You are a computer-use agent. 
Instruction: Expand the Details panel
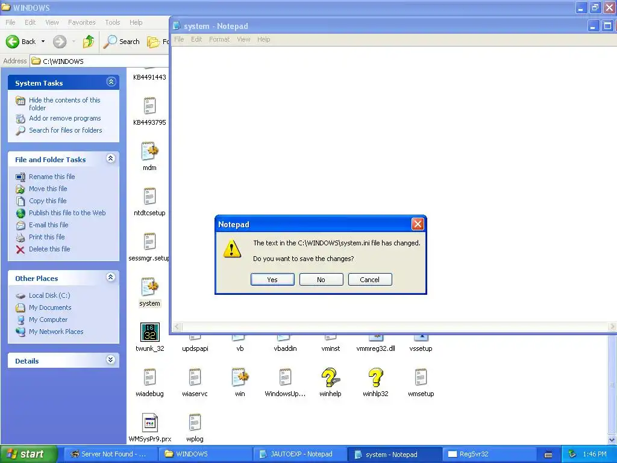(111, 360)
